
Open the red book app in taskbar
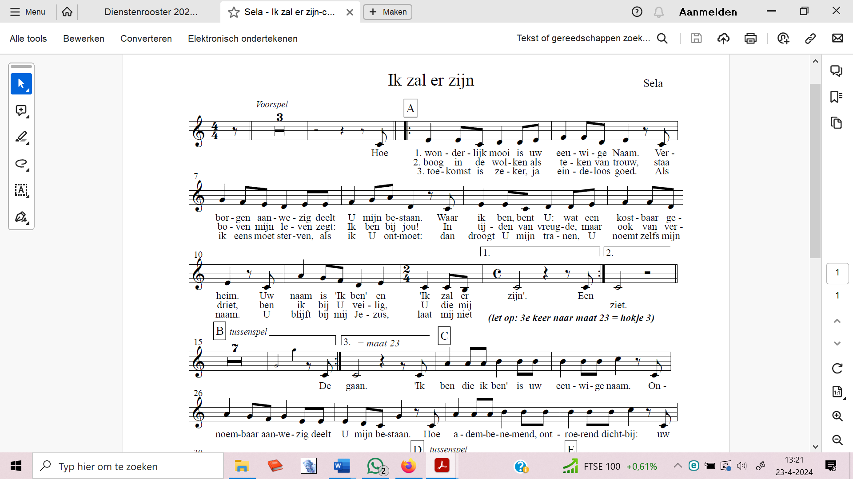pos(275,466)
